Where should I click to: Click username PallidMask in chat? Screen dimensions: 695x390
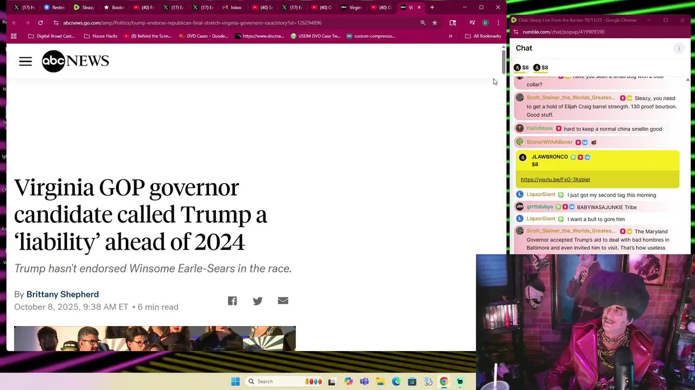[x=539, y=128]
